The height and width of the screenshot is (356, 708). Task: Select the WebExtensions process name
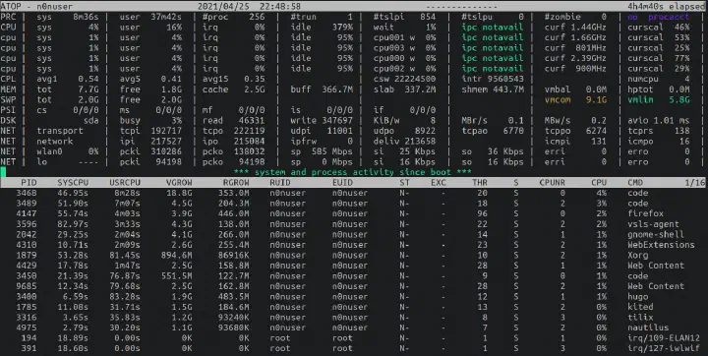[x=661, y=245]
